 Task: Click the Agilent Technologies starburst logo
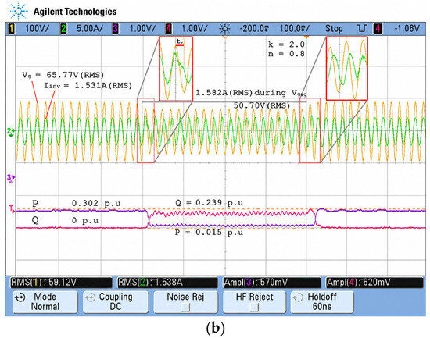click(x=18, y=11)
